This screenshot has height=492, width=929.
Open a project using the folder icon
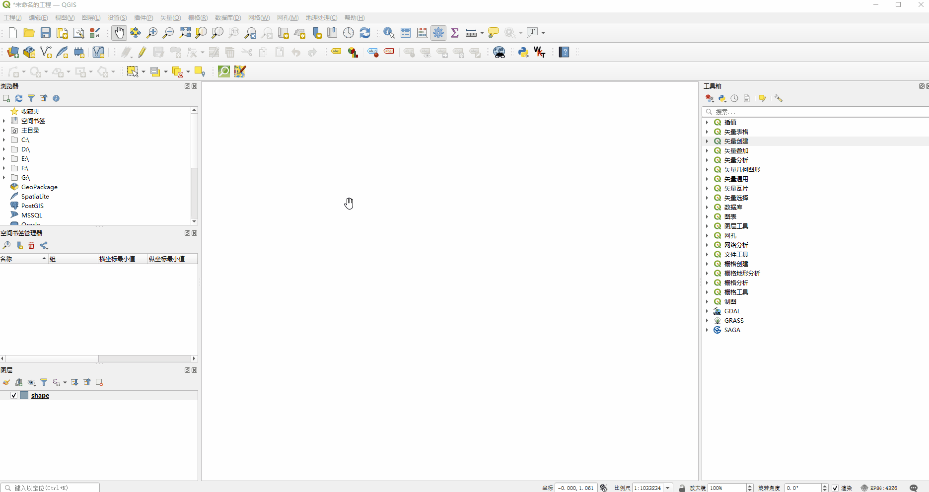pyautogui.click(x=29, y=33)
